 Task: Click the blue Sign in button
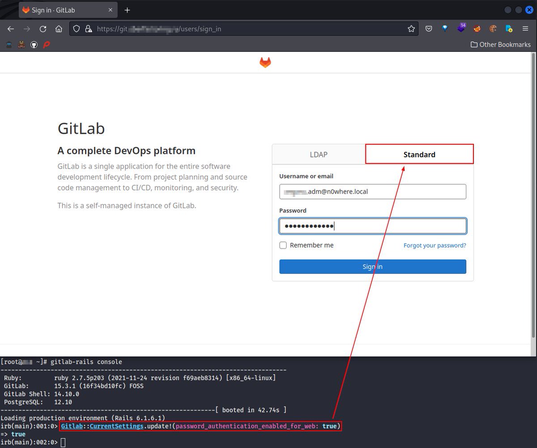pyautogui.click(x=373, y=266)
